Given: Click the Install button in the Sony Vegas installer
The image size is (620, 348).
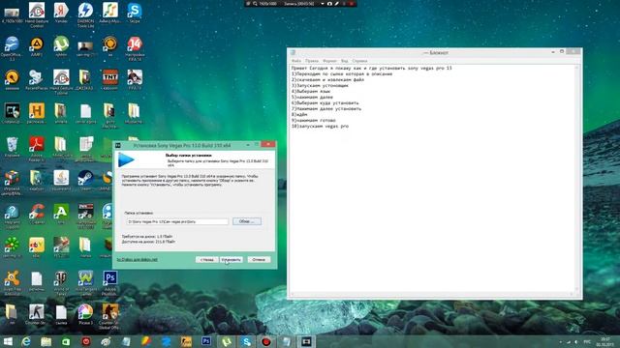Looking at the screenshot, I should pos(232,260).
